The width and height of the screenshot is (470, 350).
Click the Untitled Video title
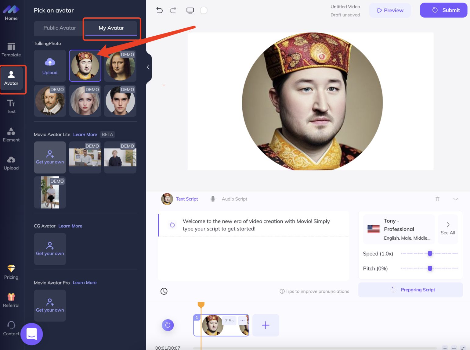345,7
